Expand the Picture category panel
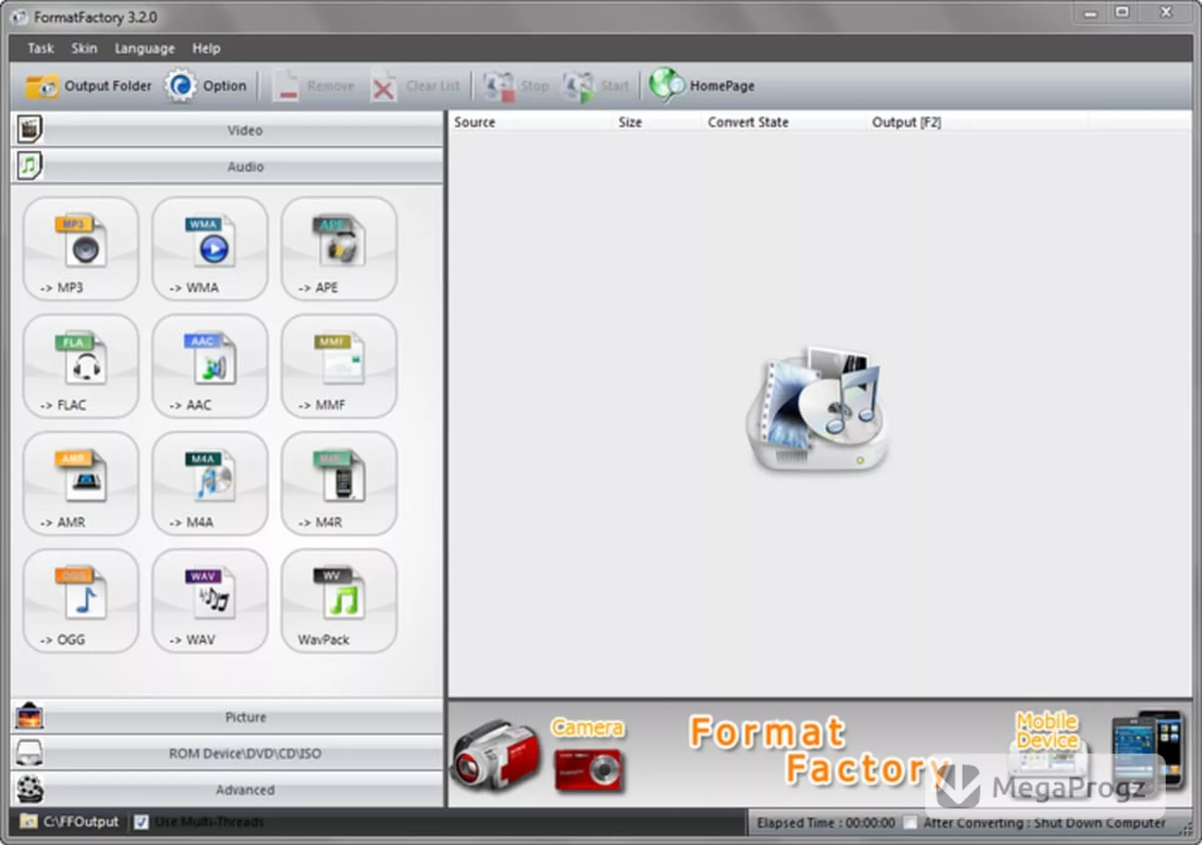Screen dimensions: 1202x845 (227, 717)
